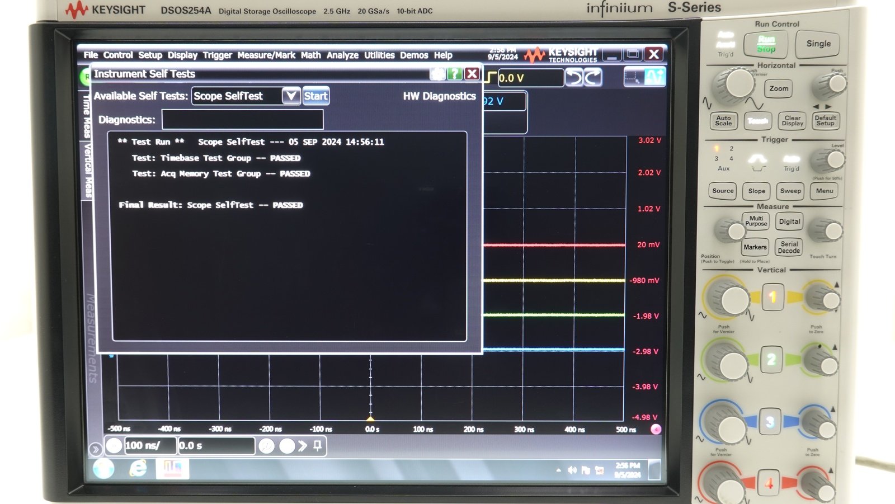Click the undo arrow icon
The height and width of the screenshot is (504, 895).
click(574, 77)
